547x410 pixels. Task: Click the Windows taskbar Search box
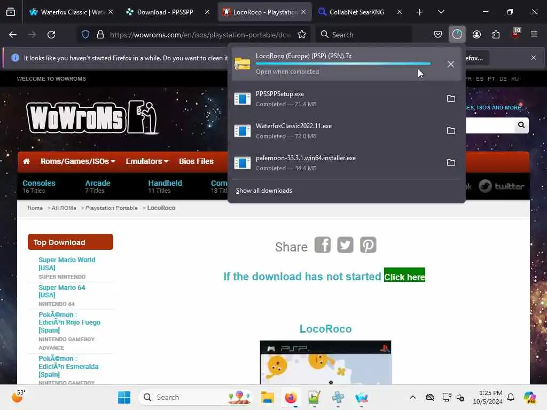coord(196,397)
